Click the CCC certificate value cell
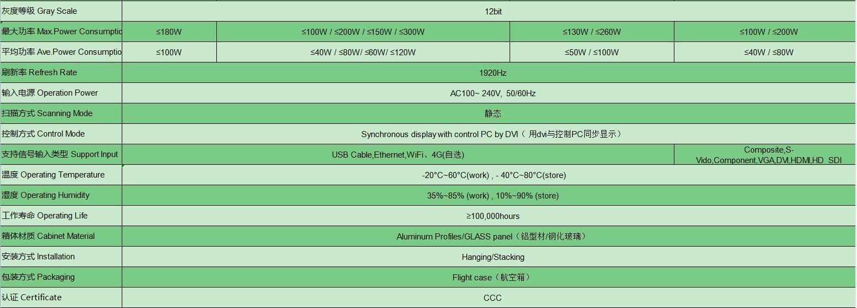 (492, 298)
